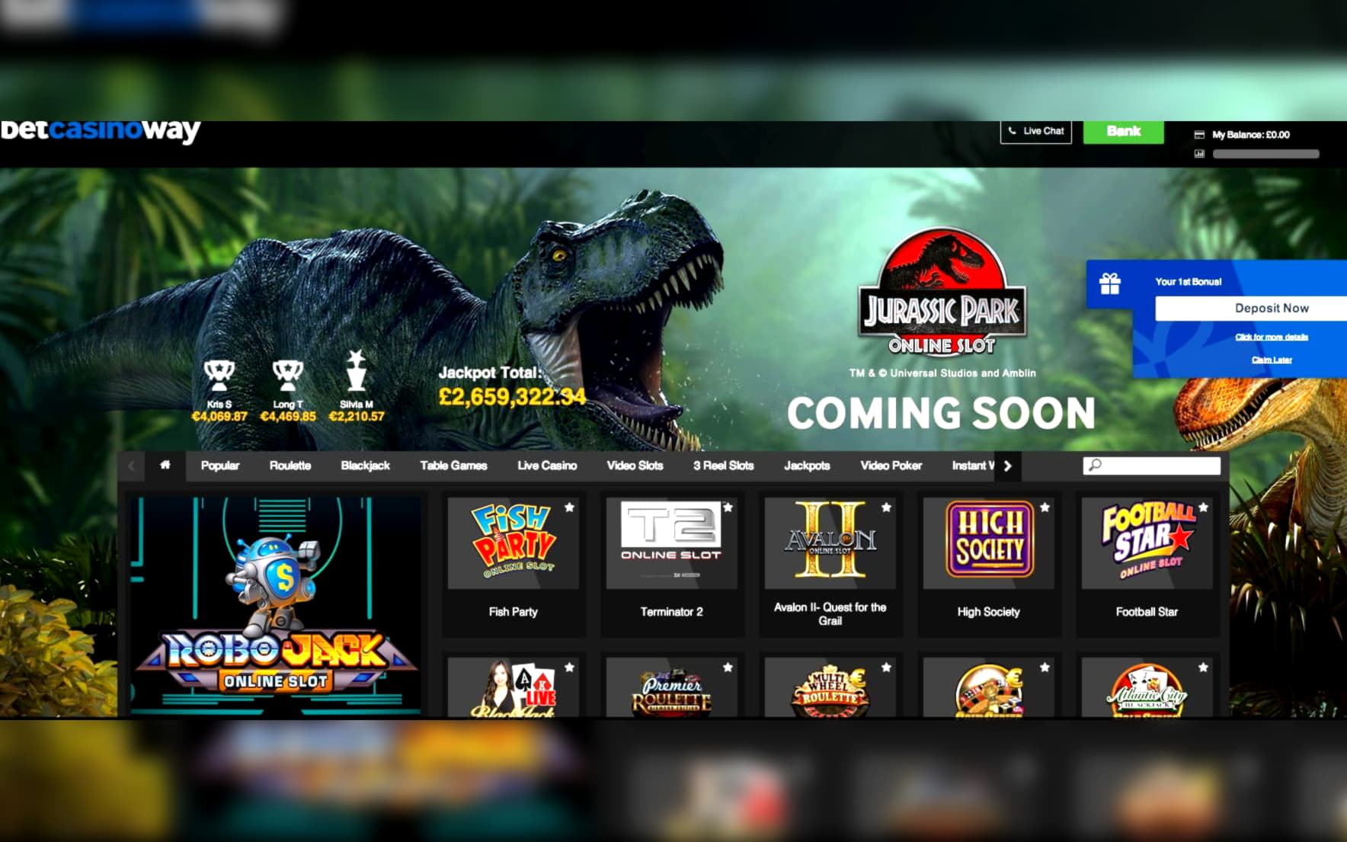
Task: Favorite the Terminator 2 game star
Action: point(728,507)
